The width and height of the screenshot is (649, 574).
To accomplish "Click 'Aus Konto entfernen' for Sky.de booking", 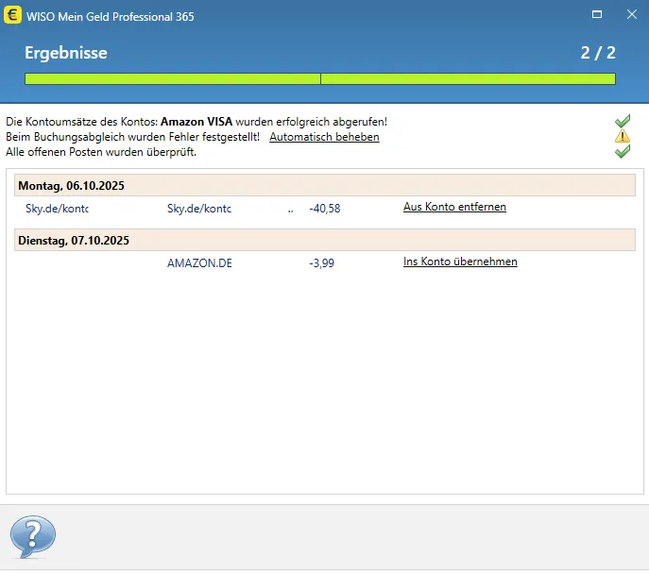I will pyautogui.click(x=454, y=207).
